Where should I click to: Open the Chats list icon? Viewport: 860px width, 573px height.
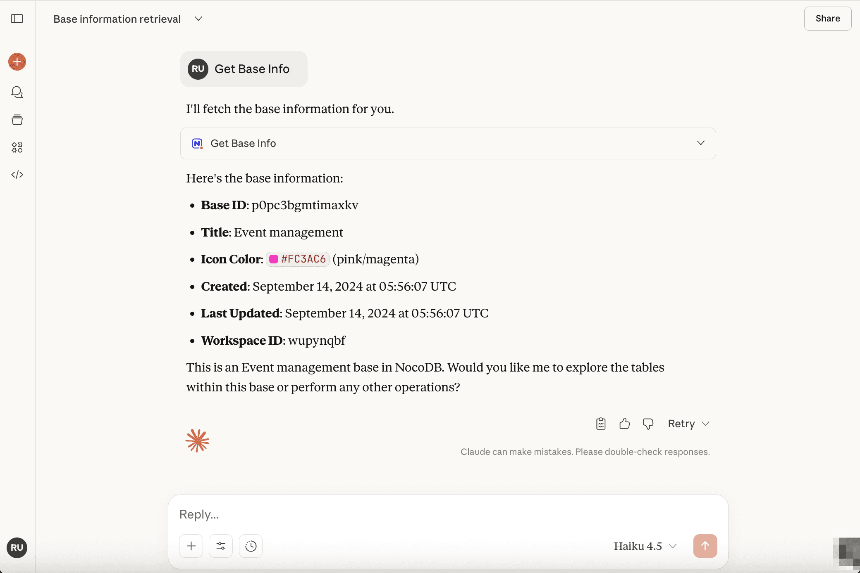(17, 92)
